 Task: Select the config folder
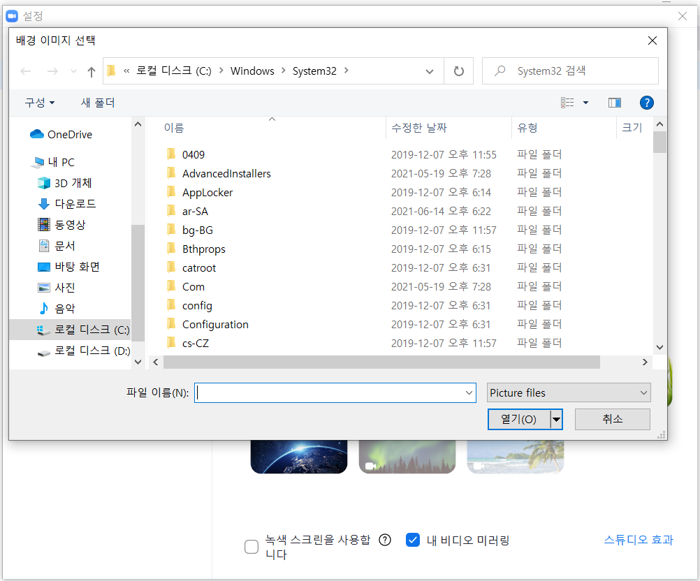tap(197, 306)
